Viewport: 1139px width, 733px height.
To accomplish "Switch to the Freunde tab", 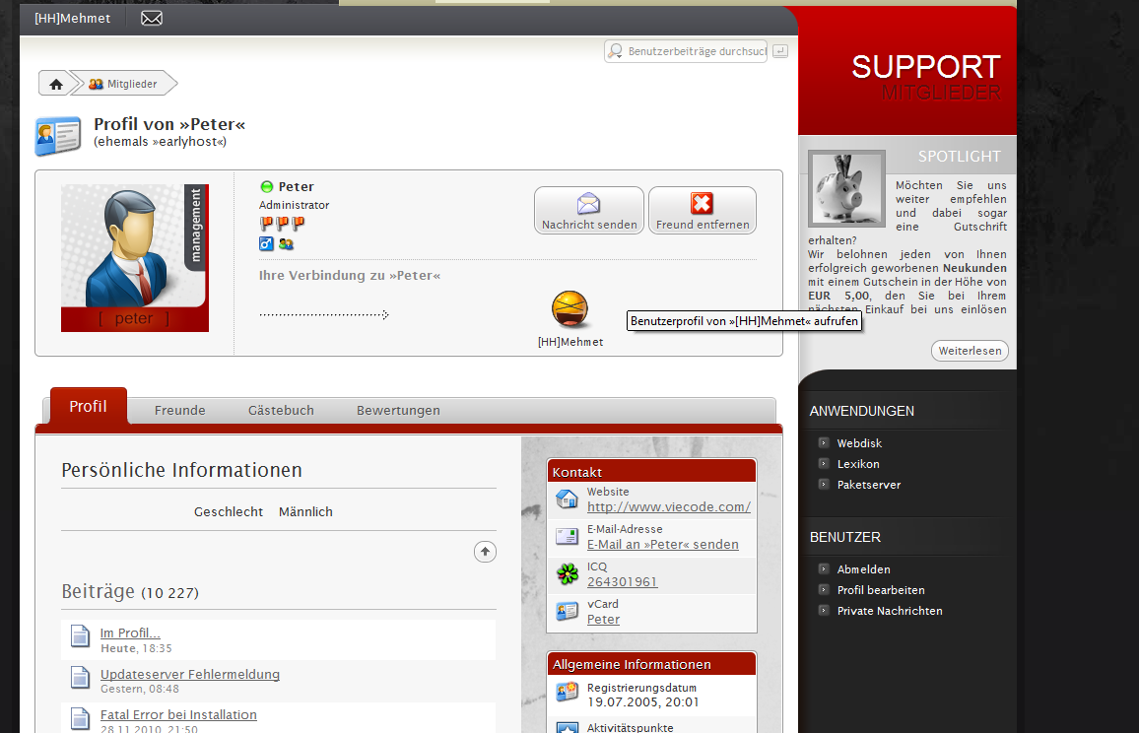I will (179, 410).
